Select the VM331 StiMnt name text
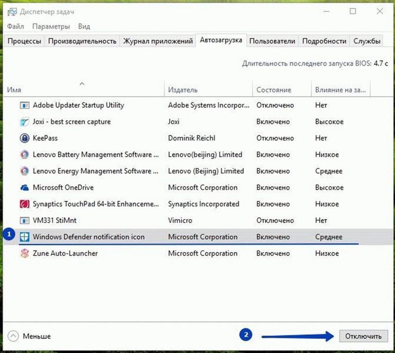 (x=55, y=221)
